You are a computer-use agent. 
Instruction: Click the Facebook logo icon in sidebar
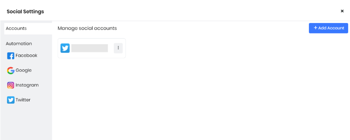click(x=10, y=56)
